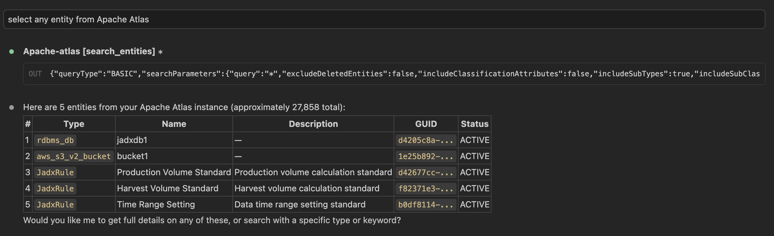Click the Production Volume Standard name cell

(x=174, y=172)
